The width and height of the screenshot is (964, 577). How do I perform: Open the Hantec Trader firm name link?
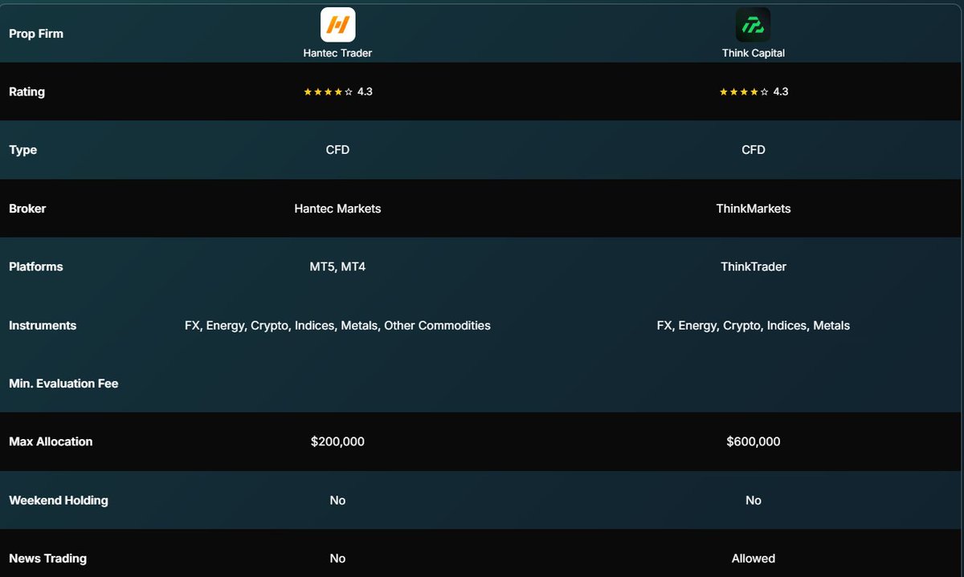click(x=337, y=53)
